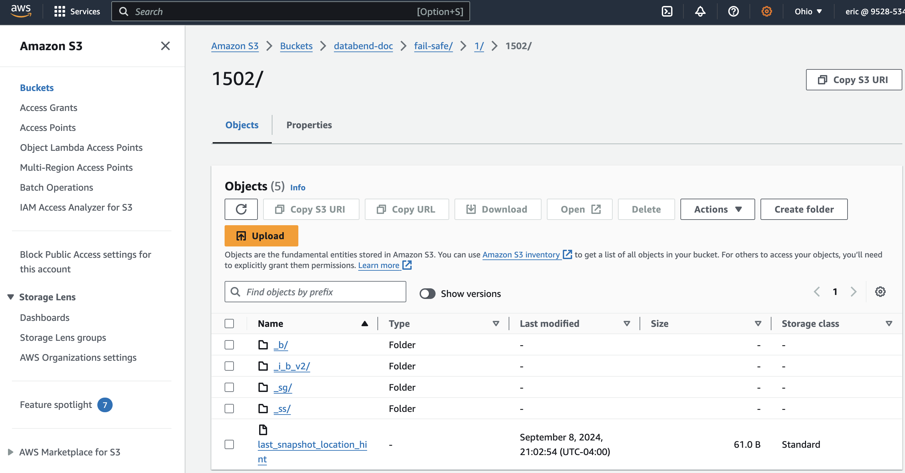Switch to the Objects tab

point(242,125)
